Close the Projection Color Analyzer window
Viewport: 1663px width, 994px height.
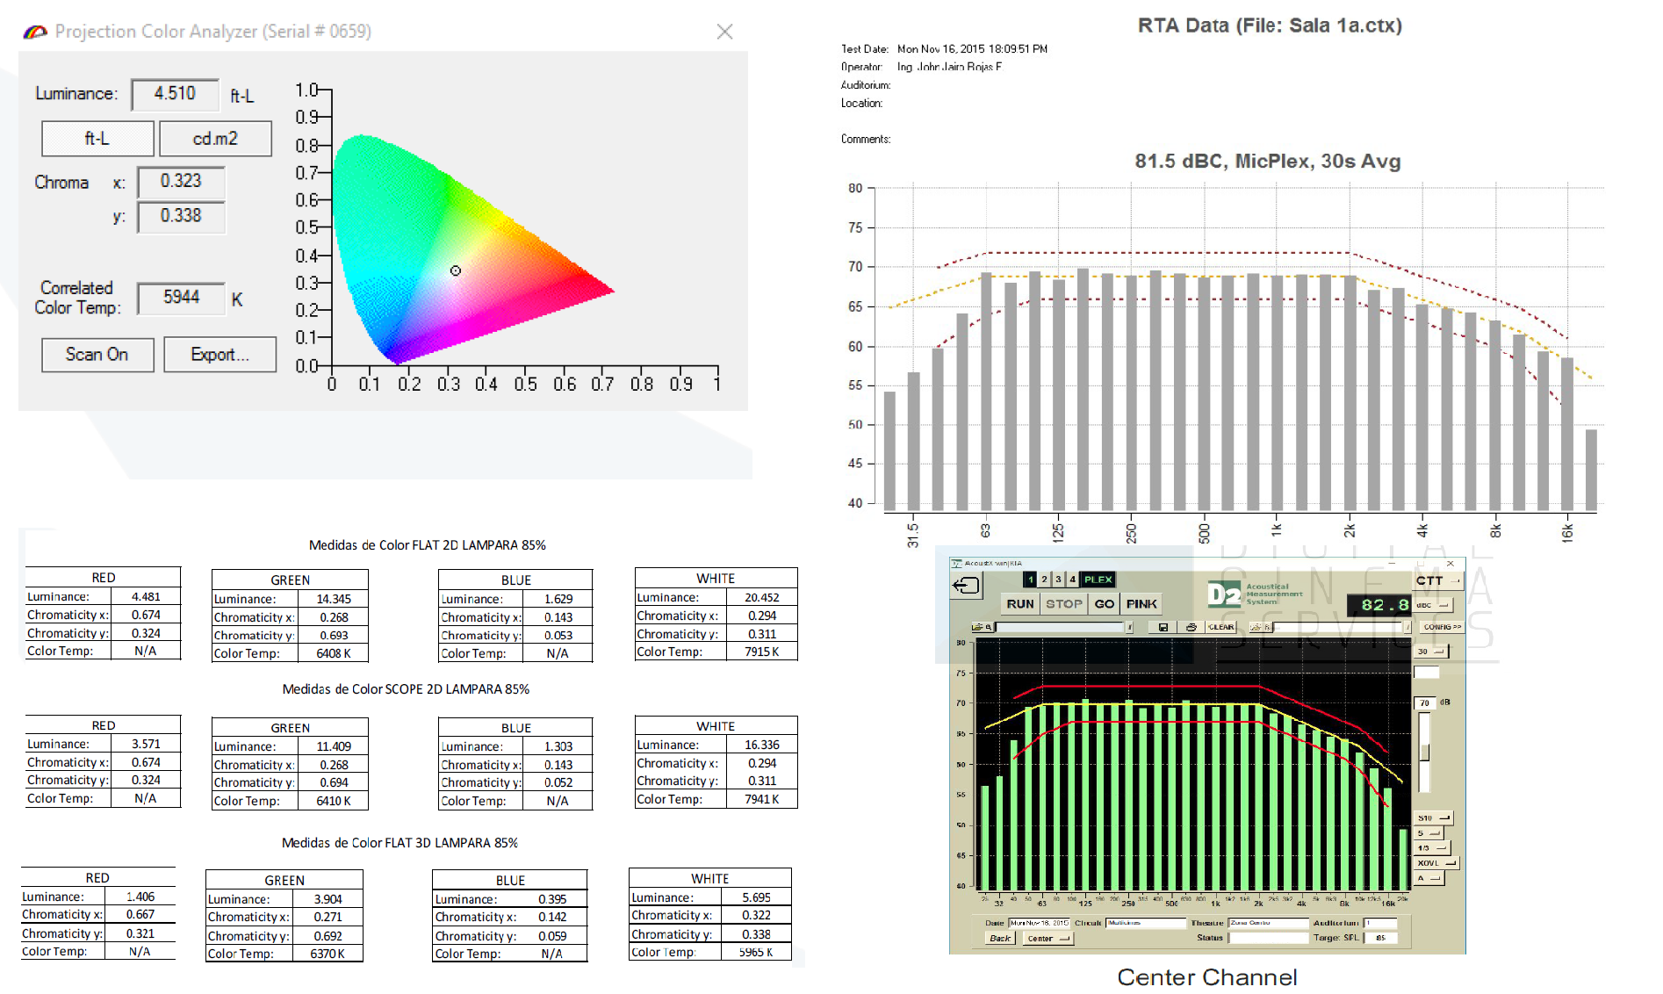(724, 32)
